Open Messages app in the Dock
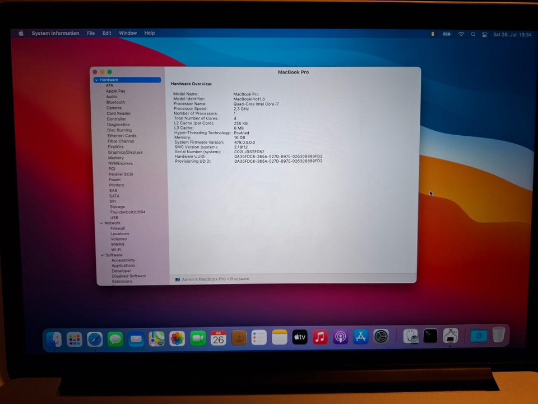 point(115,339)
